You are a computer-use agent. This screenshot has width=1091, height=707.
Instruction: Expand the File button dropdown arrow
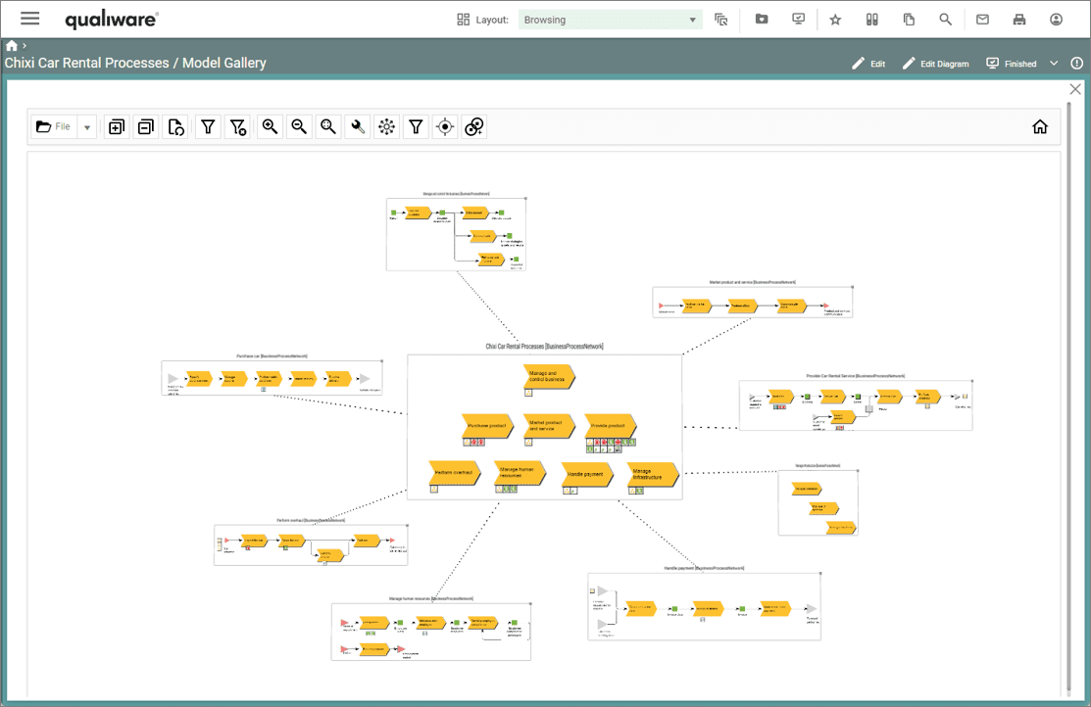click(86, 126)
